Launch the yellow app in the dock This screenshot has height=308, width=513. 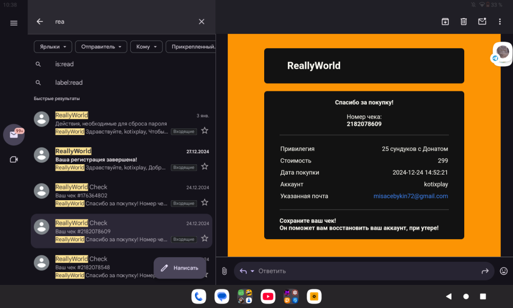(x=314, y=297)
